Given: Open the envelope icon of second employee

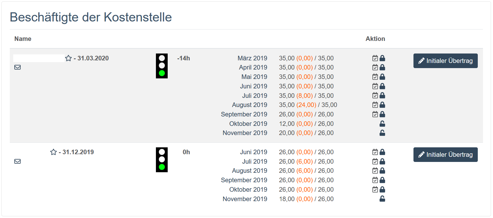Looking at the screenshot, I should (18, 161).
